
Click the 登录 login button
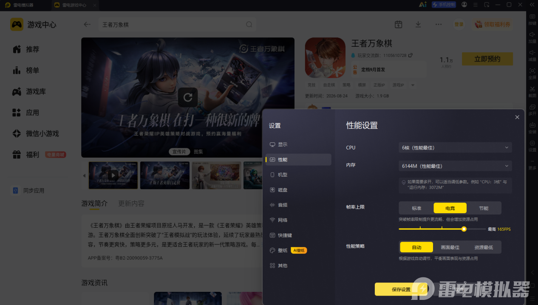[x=459, y=25]
